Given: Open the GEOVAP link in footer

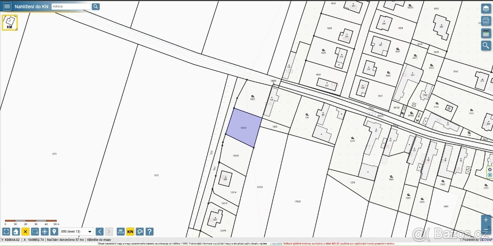Looking at the screenshot, I should click(x=486, y=239).
